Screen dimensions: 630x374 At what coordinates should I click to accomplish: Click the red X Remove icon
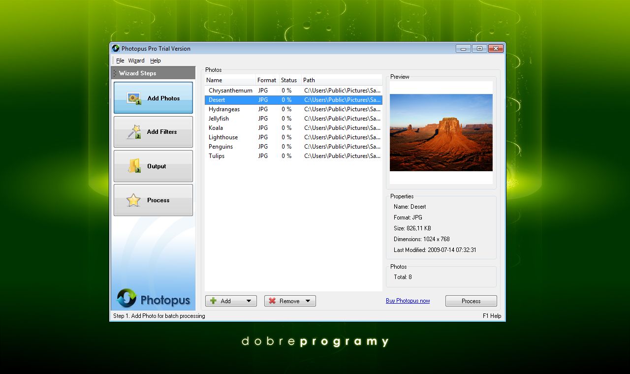[273, 301]
